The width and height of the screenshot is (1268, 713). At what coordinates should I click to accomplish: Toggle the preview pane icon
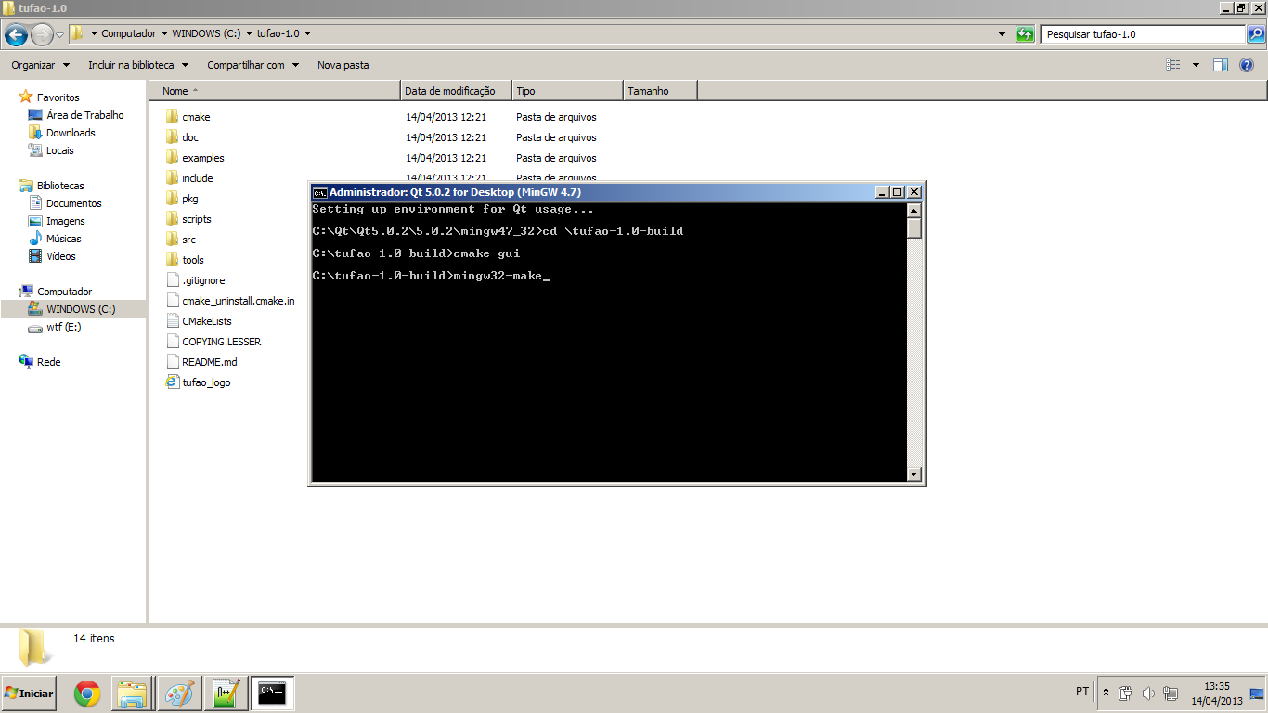[x=1221, y=65]
